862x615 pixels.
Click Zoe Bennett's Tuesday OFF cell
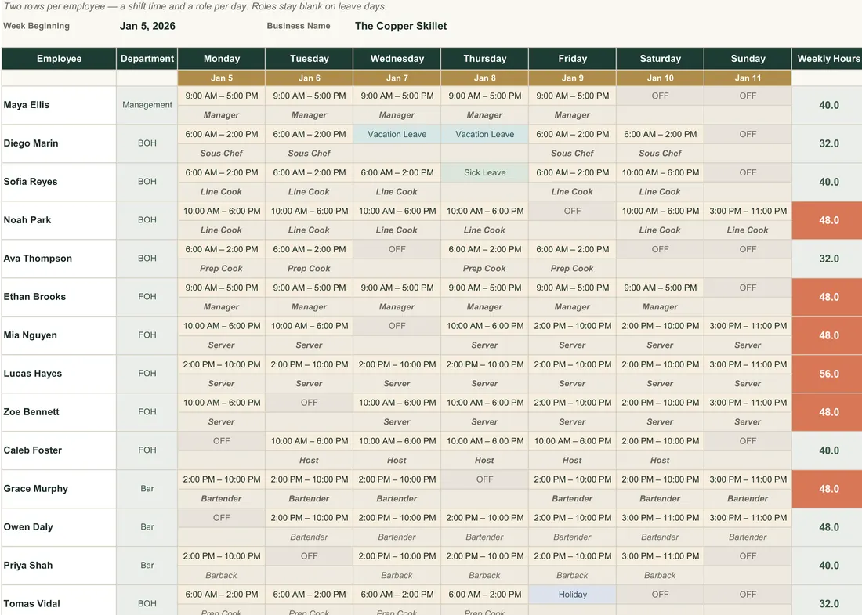(x=310, y=403)
